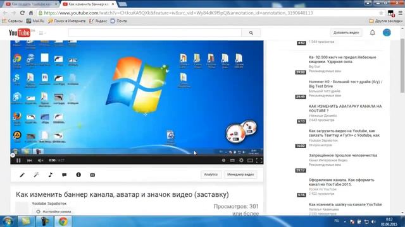Open Mail.Ru bookmark
This screenshot has height=227, width=405.
pyautogui.click(x=35, y=21)
